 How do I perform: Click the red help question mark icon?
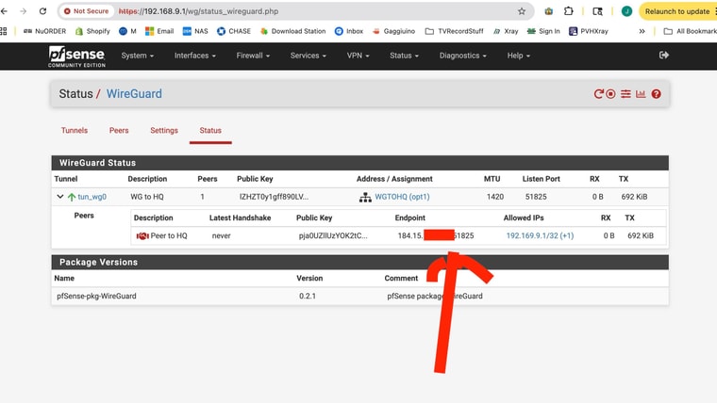[x=656, y=94]
